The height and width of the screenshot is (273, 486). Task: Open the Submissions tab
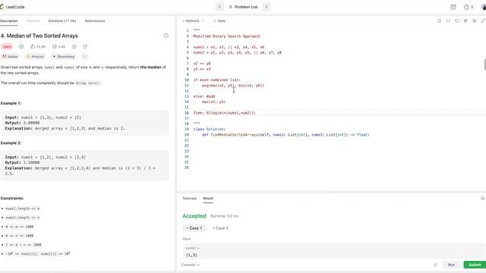[x=95, y=20]
